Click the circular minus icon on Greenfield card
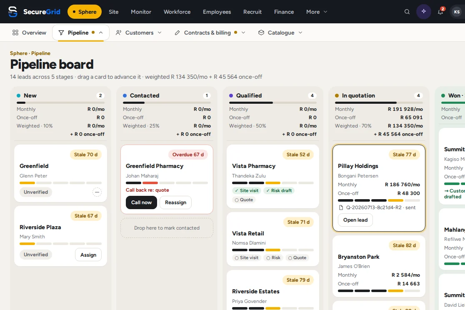The width and height of the screenshot is (465, 310). [97, 192]
